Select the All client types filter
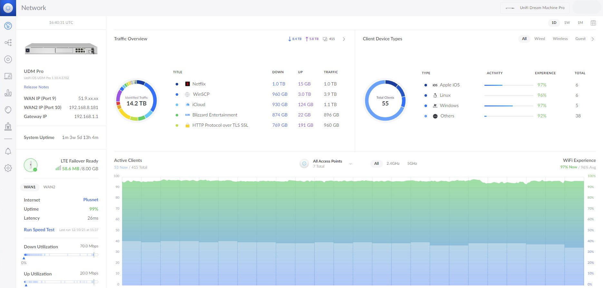603x288 pixels. coord(524,39)
